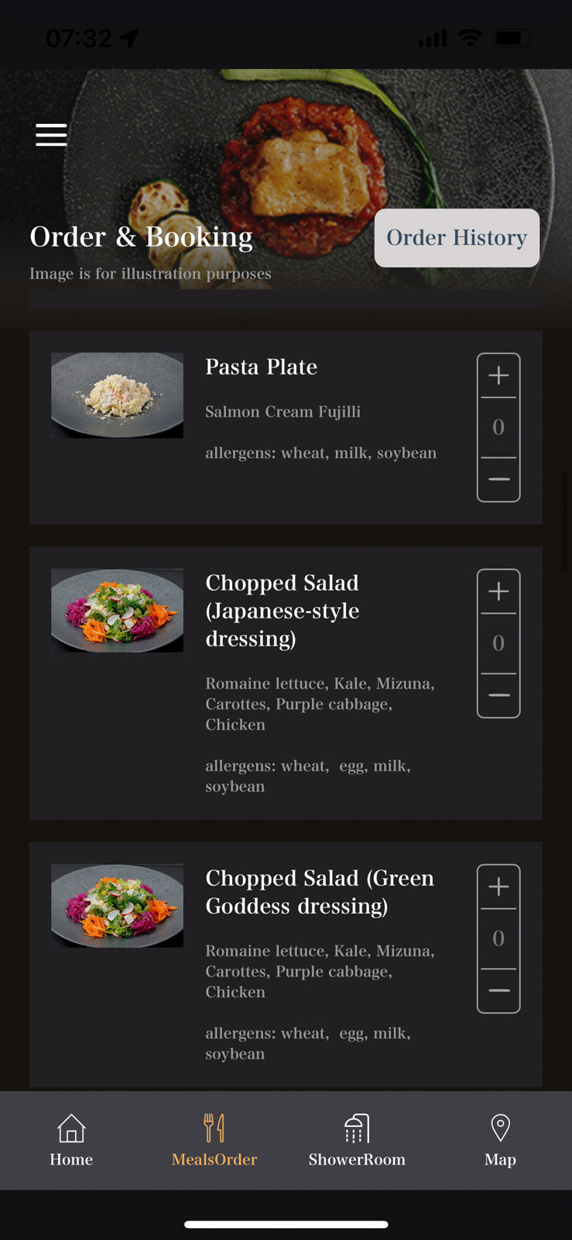Tap the MealsOrder fork and knife icon
Screen dimensions: 572x1240
pyautogui.click(x=214, y=1128)
